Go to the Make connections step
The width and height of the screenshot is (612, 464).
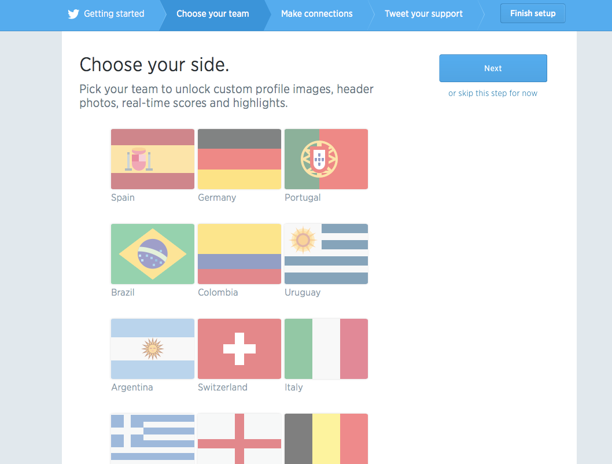click(x=317, y=14)
